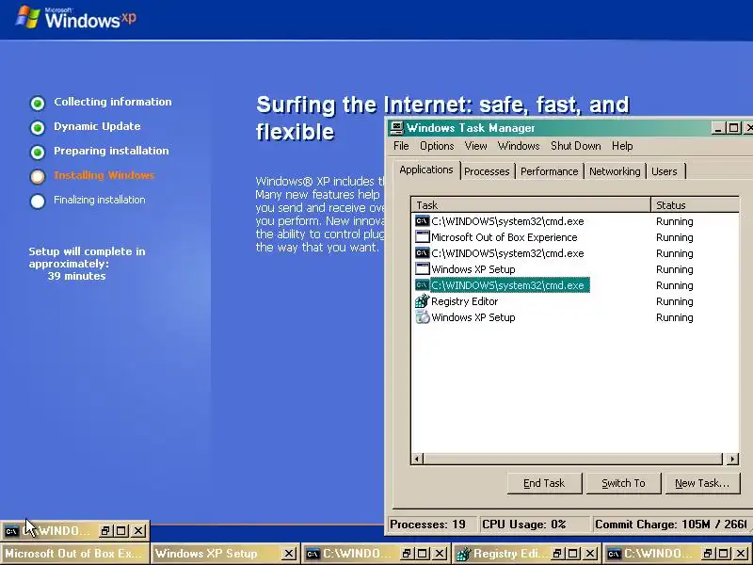Switch to the Networking tab
The image size is (753, 565).
(615, 171)
